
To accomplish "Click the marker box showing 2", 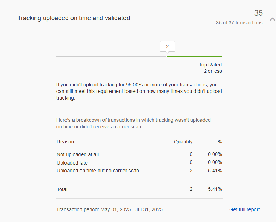I will tap(167, 47).
